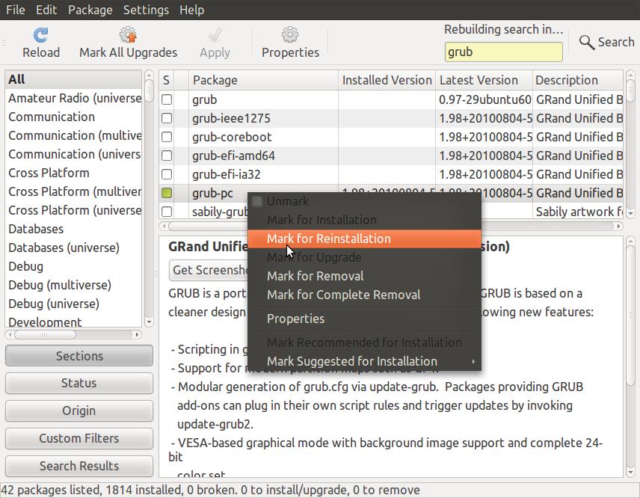The height and width of the screenshot is (498, 640).
Task: Click the Sections filter button
Action: pyautogui.click(x=79, y=356)
